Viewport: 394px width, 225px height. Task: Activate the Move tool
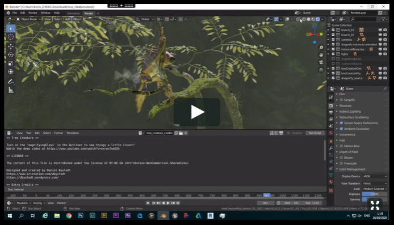[11, 46]
